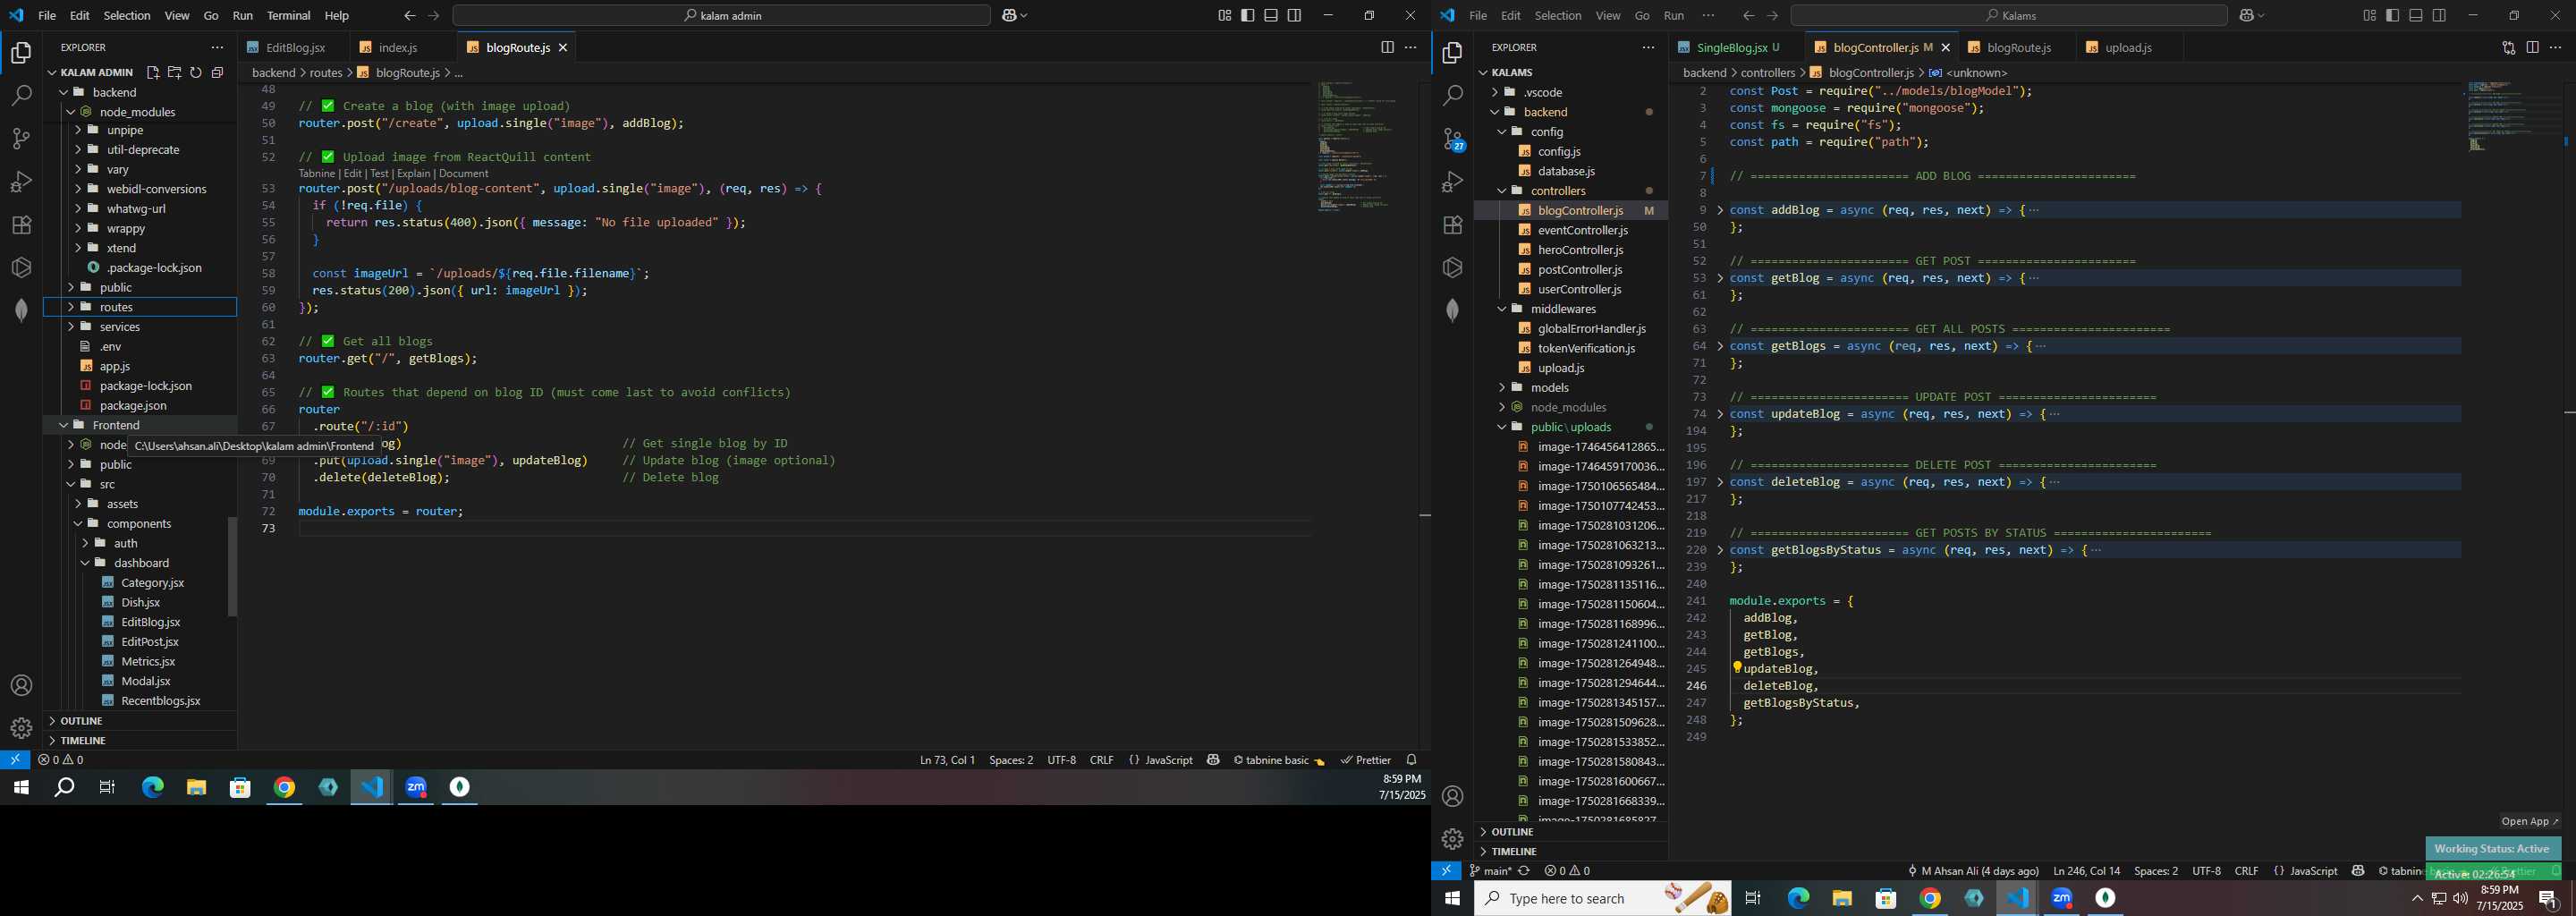Click New File icon in KALAM ADMIN explorer
This screenshot has width=2576, height=916.
(153, 72)
